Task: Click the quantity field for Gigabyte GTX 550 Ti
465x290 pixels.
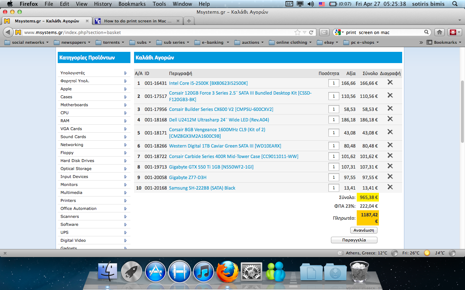Action: click(333, 167)
